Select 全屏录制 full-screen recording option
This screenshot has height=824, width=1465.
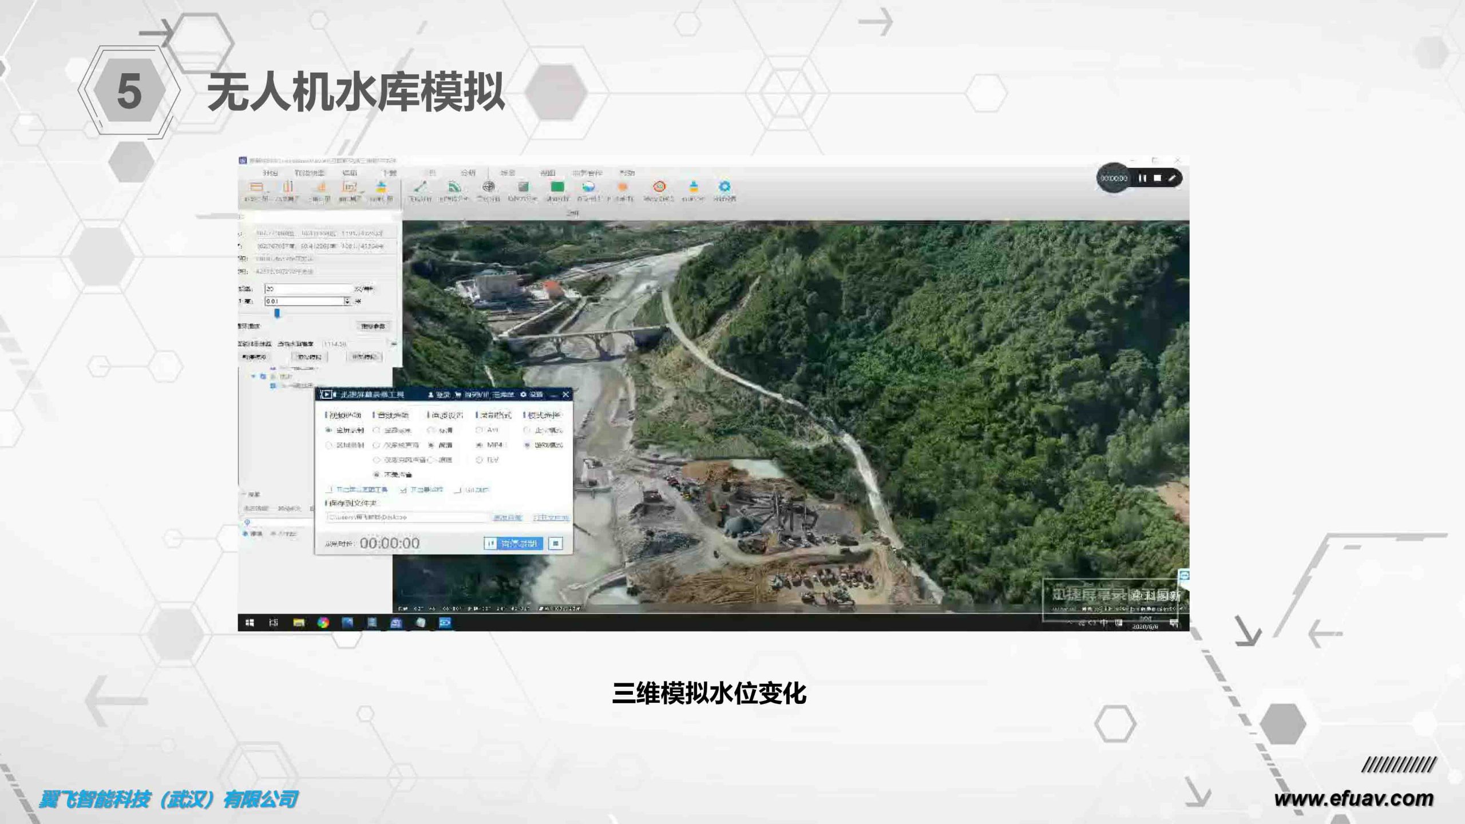pos(345,430)
